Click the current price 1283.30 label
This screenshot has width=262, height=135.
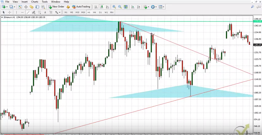tap(257, 45)
